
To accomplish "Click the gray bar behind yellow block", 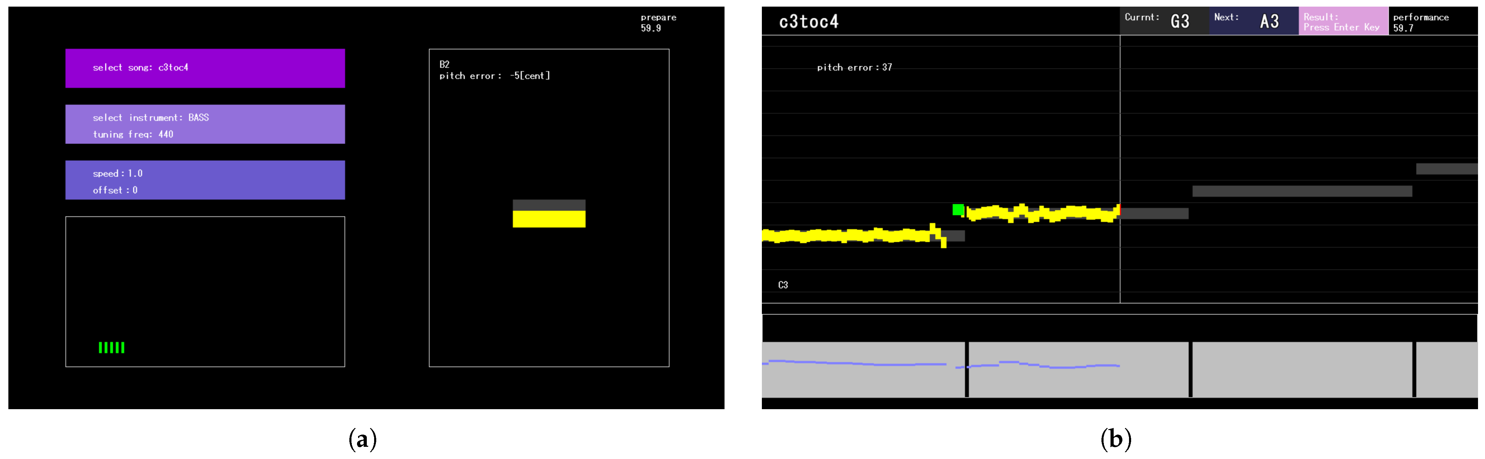I will click(x=549, y=205).
